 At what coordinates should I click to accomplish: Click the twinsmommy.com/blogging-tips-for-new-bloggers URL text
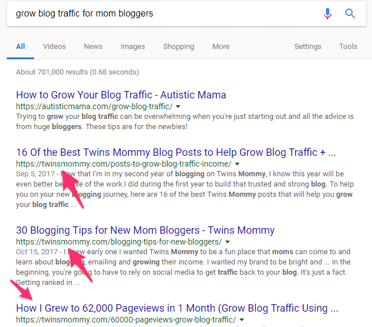click(x=119, y=242)
